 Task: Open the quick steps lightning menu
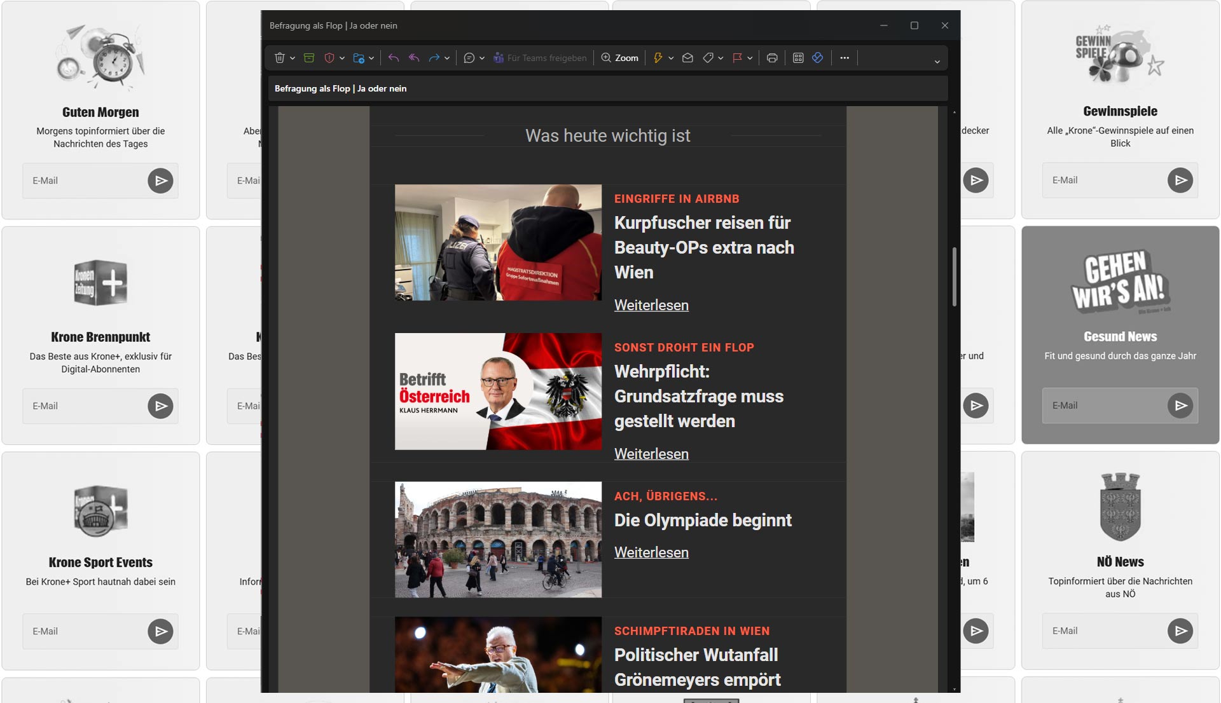pyautogui.click(x=658, y=58)
